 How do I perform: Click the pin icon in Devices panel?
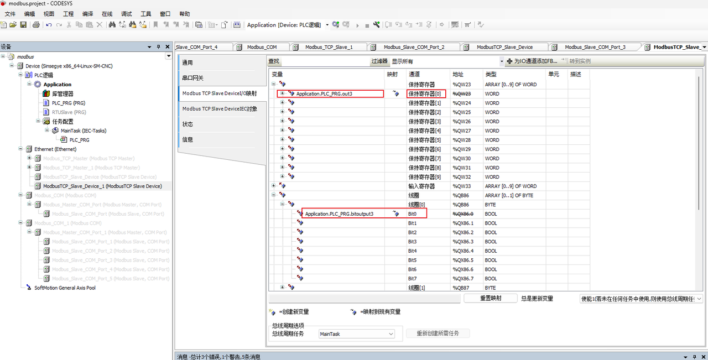159,47
